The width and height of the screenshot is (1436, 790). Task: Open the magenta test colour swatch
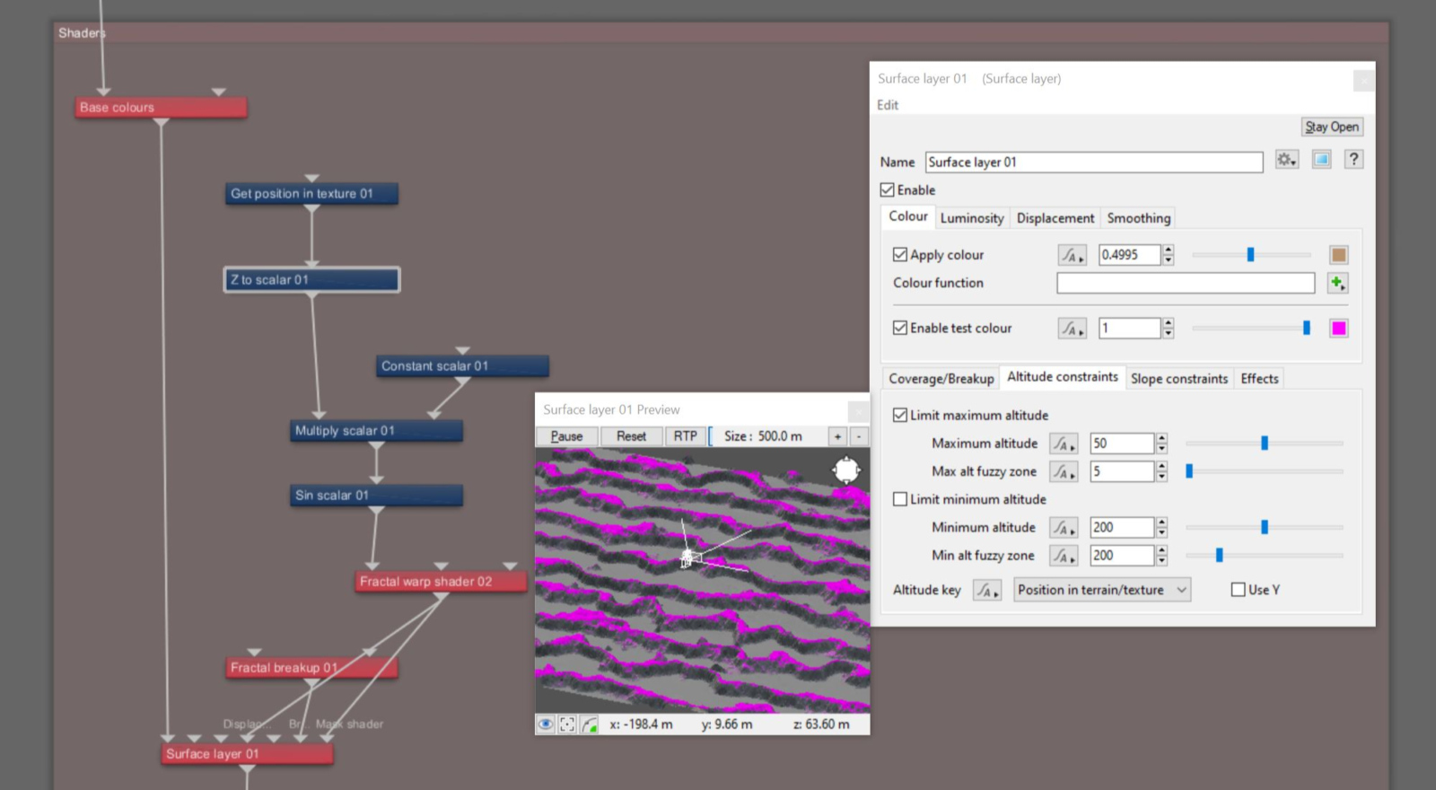pyautogui.click(x=1338, y=329)
